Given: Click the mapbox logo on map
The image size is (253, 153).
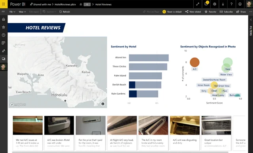Looking at the screenshot, I should (x=18, y=105).
